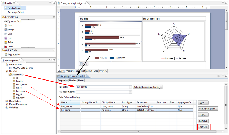Collapse the Quick Tools palette section
Screen dimensions: 229x135
[x=54, y=50]
